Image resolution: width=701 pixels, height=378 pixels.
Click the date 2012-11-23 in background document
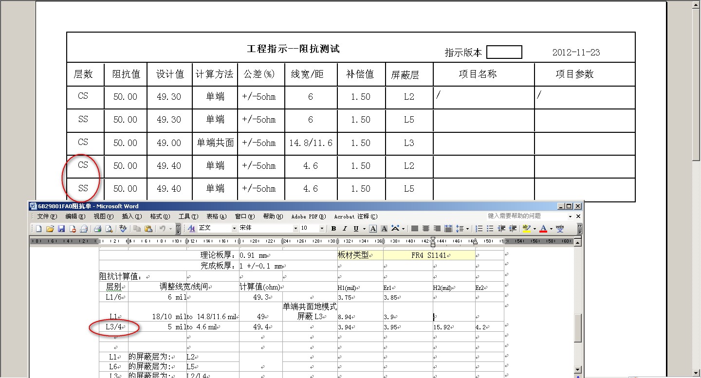click(576, 53)
